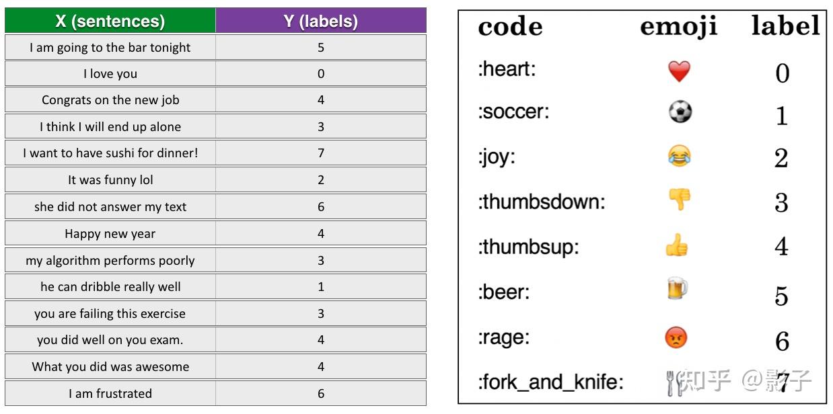Click the soccer ball emoji
Screen dimensions: 833x414
(x=680, y=112)
